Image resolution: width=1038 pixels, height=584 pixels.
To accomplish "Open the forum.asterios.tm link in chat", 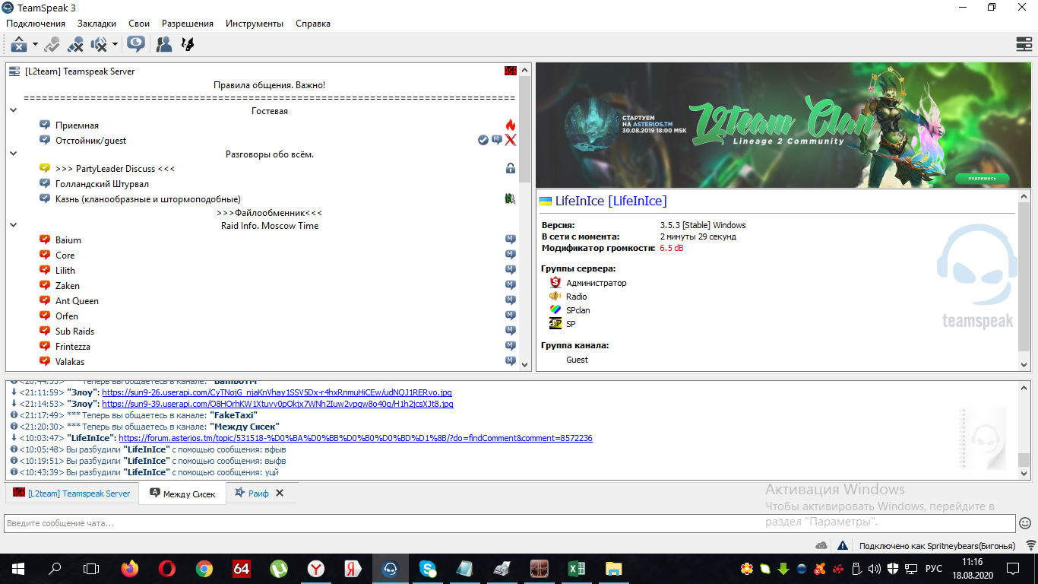I will tap(355, 438).
